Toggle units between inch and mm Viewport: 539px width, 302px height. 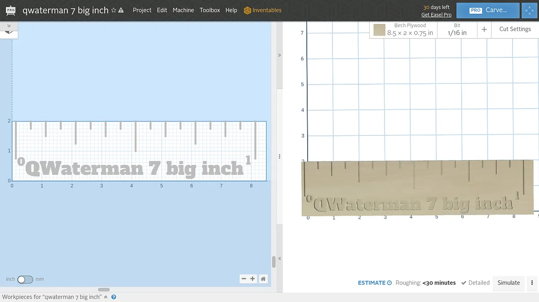coord(25,279)
